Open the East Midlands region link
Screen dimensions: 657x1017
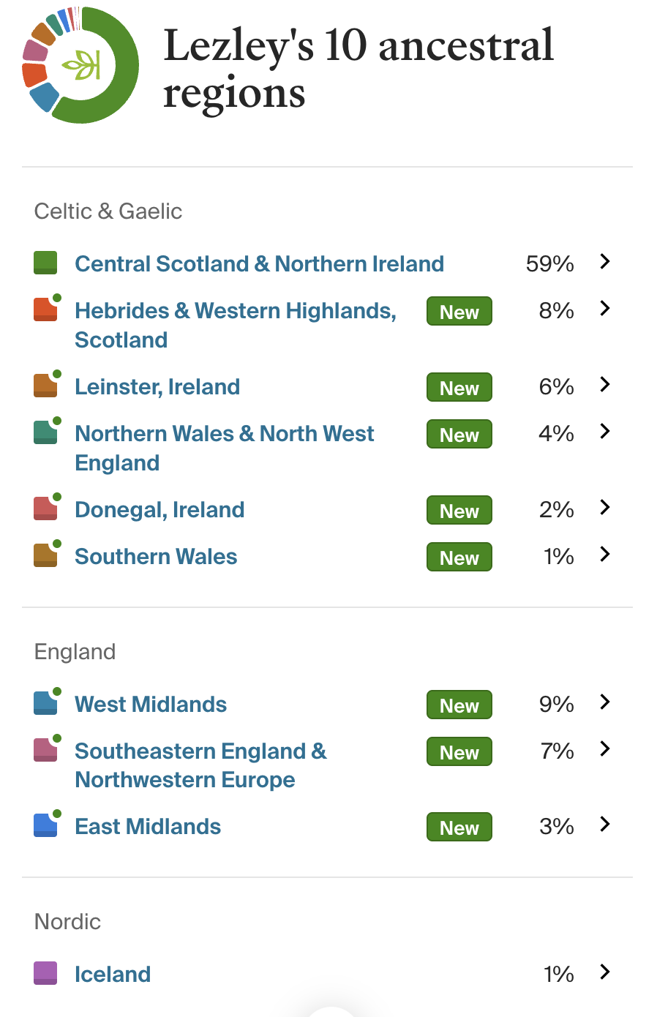coord(148,826)
